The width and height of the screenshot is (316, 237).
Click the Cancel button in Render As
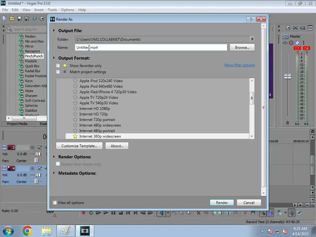point(249,202)
